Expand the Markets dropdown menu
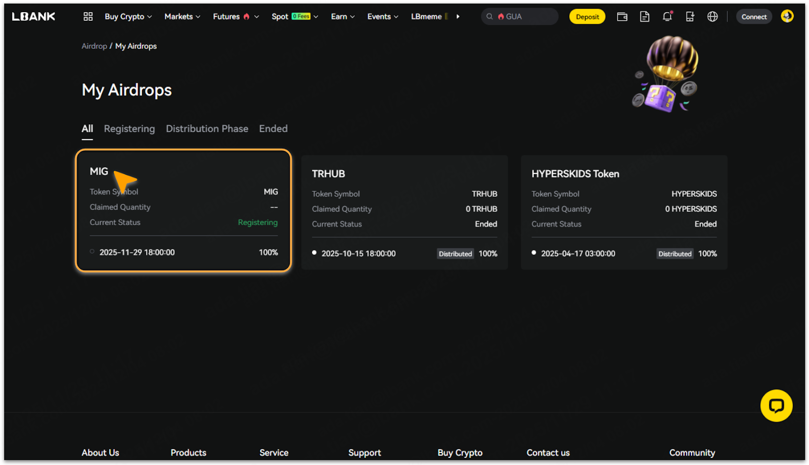809x465 pixels. pos(182,17)
